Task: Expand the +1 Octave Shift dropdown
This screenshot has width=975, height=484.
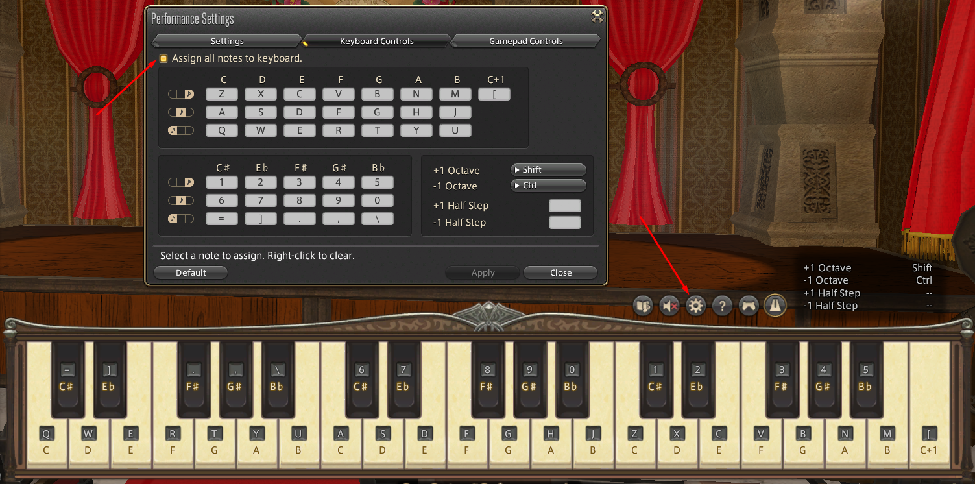Action: click(x=548, y=170)
